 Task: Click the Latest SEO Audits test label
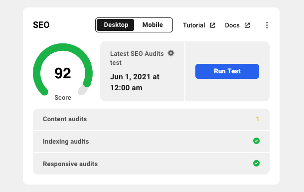tap(137, 58)
